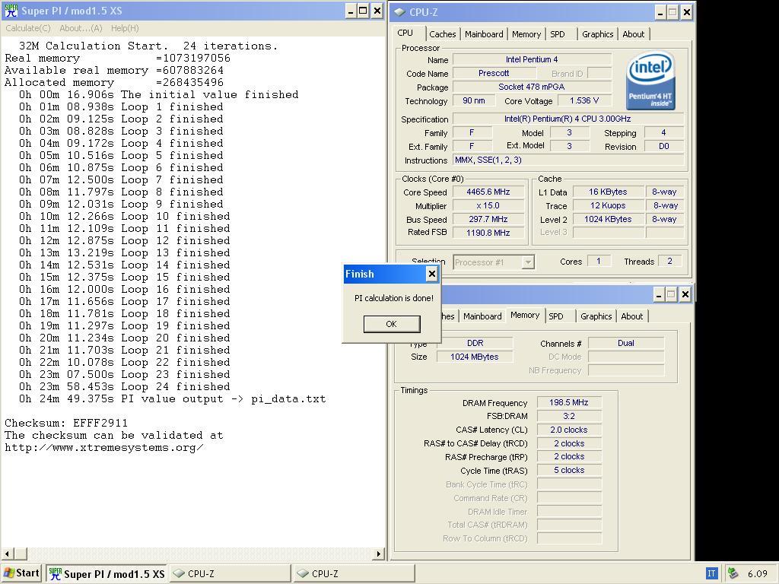The image size is (779, 584).
Task: Click the L1 Data value 16 KBytes
Action: click(x=608, y=192)
